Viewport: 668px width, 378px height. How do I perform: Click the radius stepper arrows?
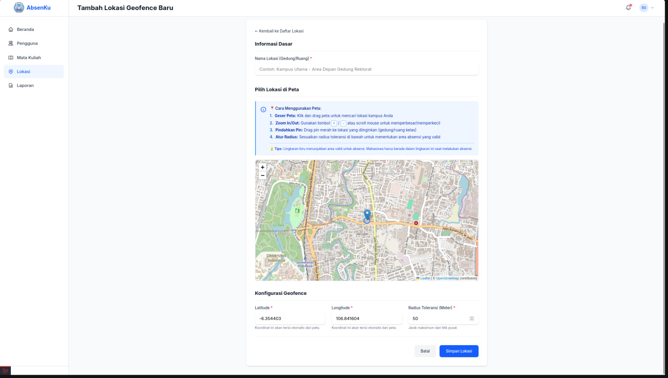(472, 319)
